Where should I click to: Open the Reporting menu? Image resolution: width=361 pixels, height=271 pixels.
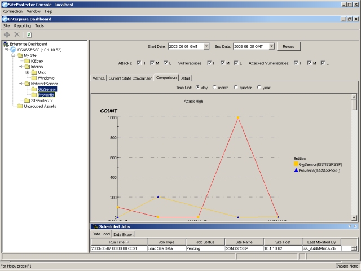point(23,26)
